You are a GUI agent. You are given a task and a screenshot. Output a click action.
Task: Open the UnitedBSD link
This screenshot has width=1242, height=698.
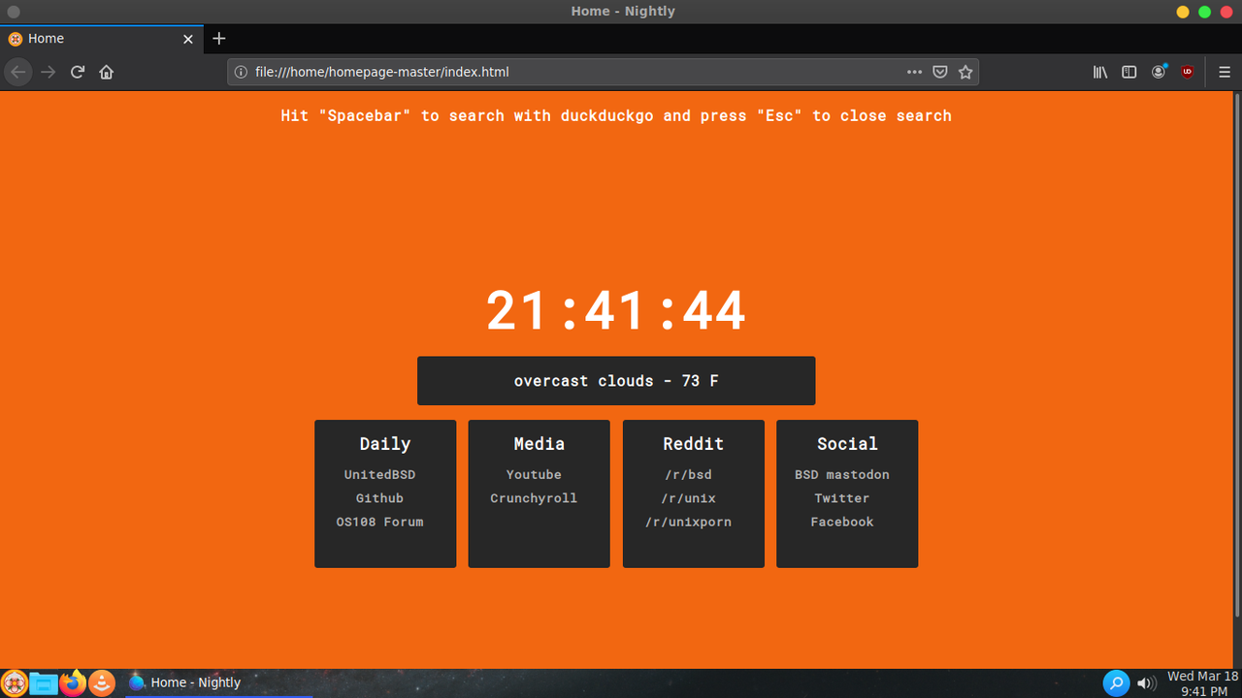pos(379,474)
